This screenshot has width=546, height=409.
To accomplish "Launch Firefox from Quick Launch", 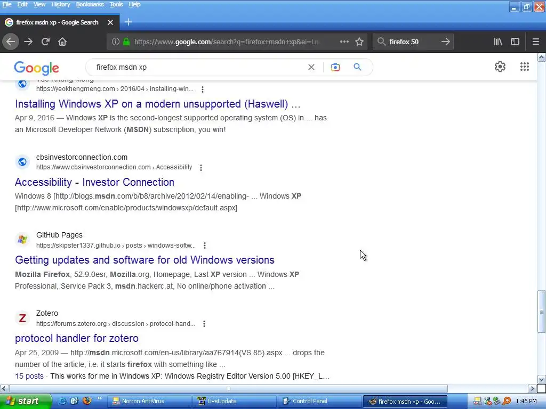I will pyautogui.click(x=87, y=400).
